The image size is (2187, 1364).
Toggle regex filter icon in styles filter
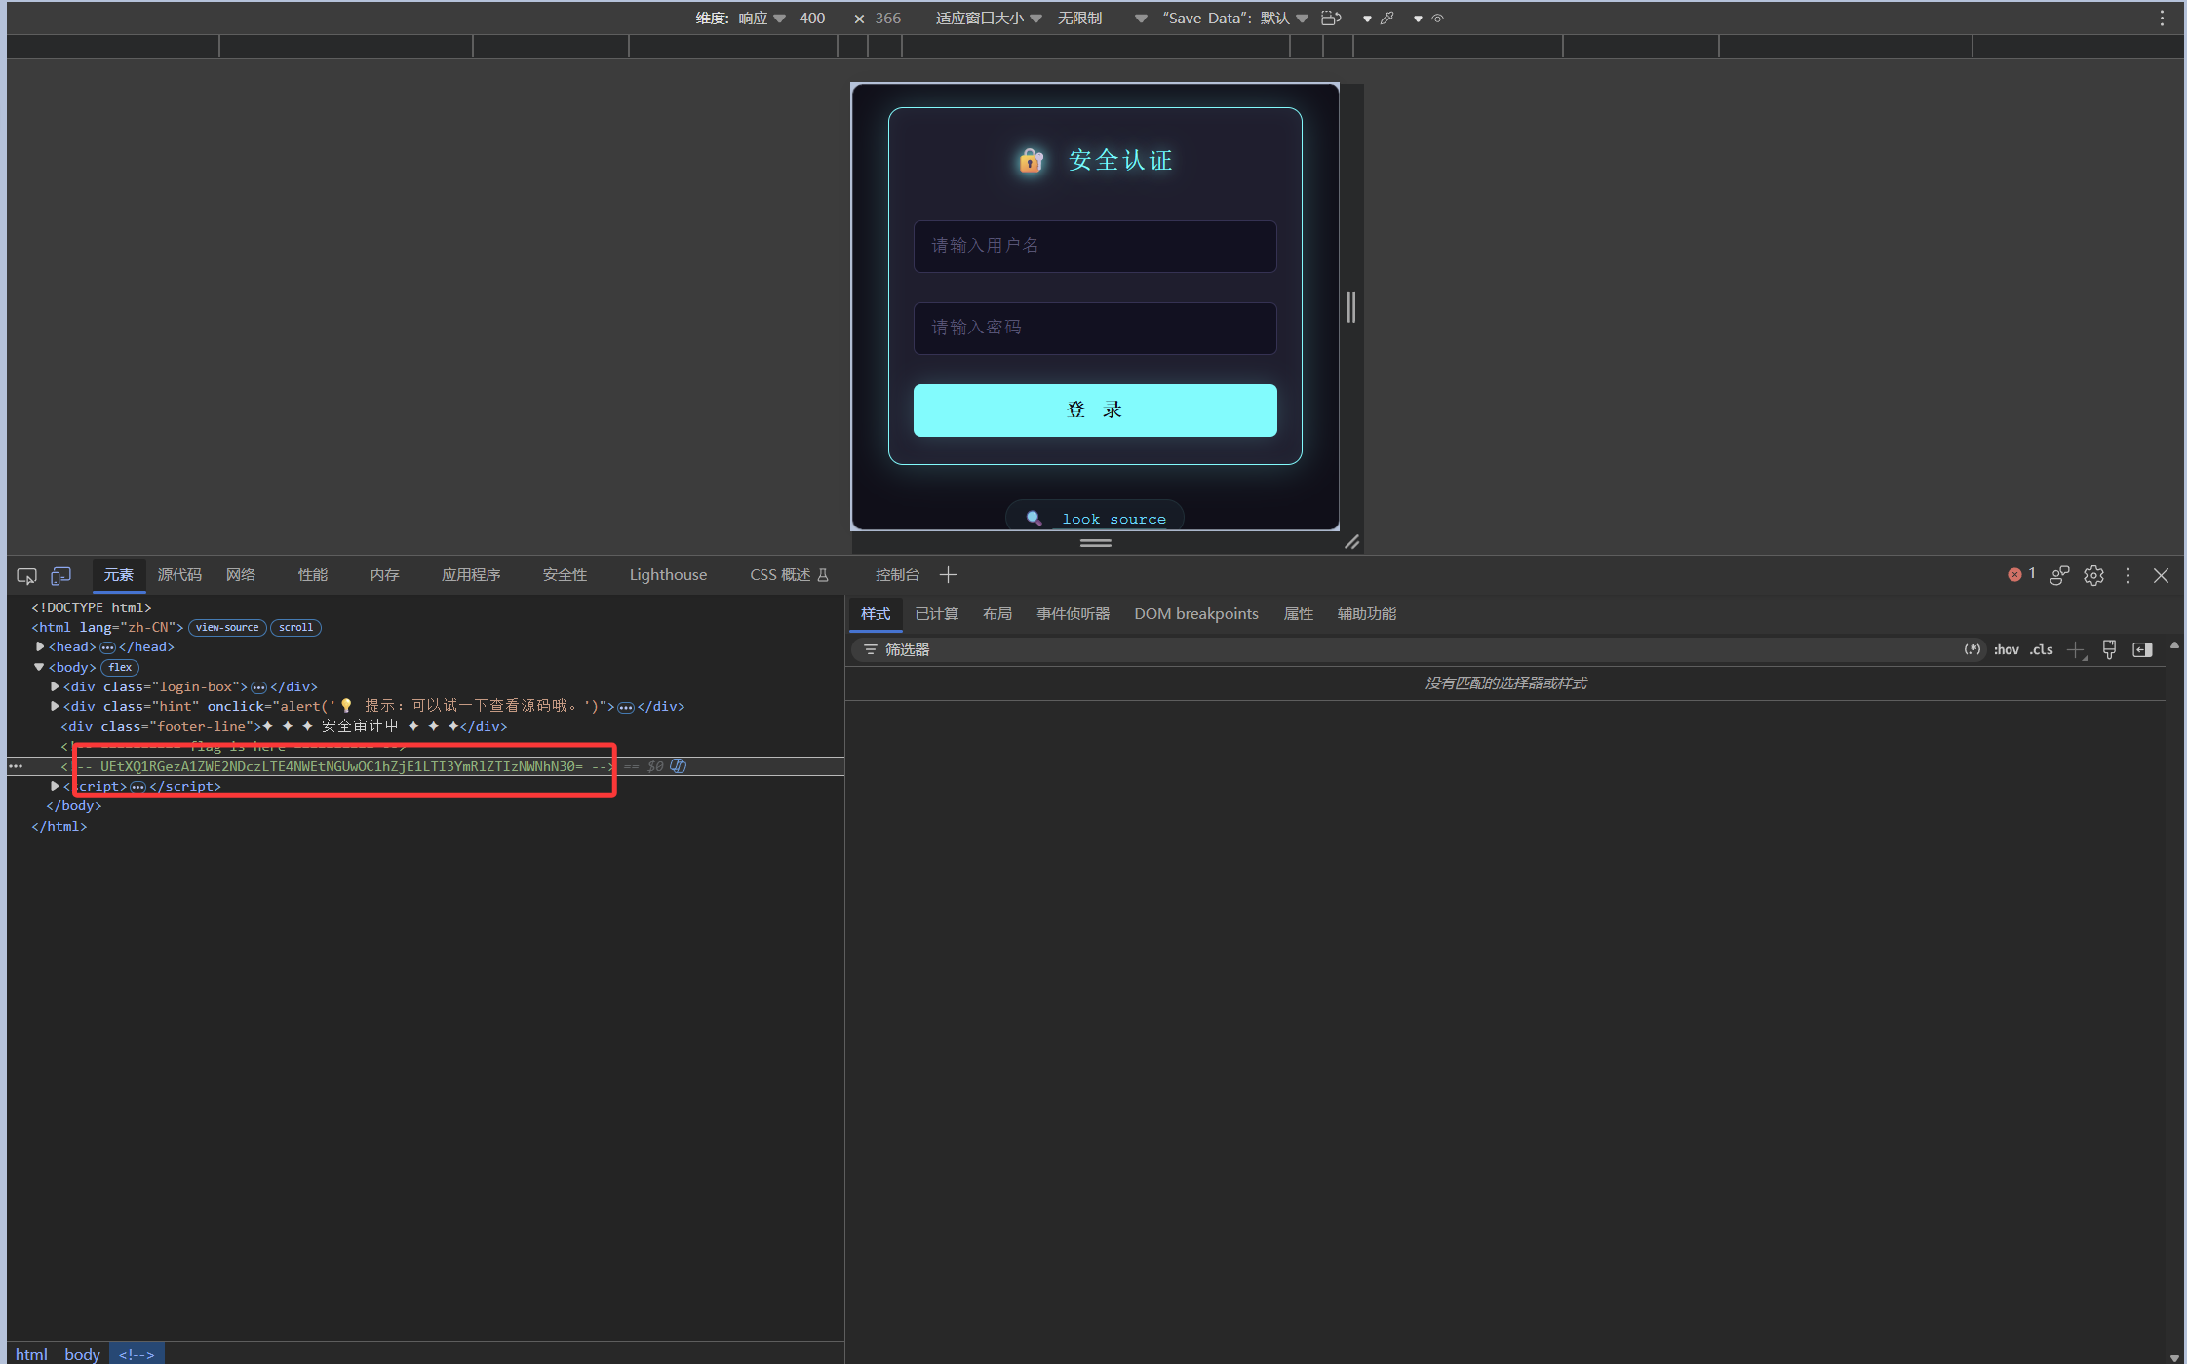(1972, 649)
